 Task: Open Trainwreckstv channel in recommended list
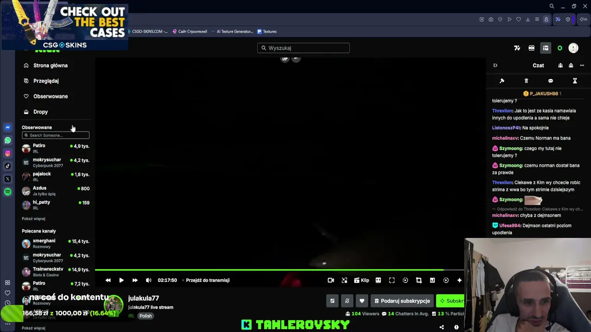point(55,272)
